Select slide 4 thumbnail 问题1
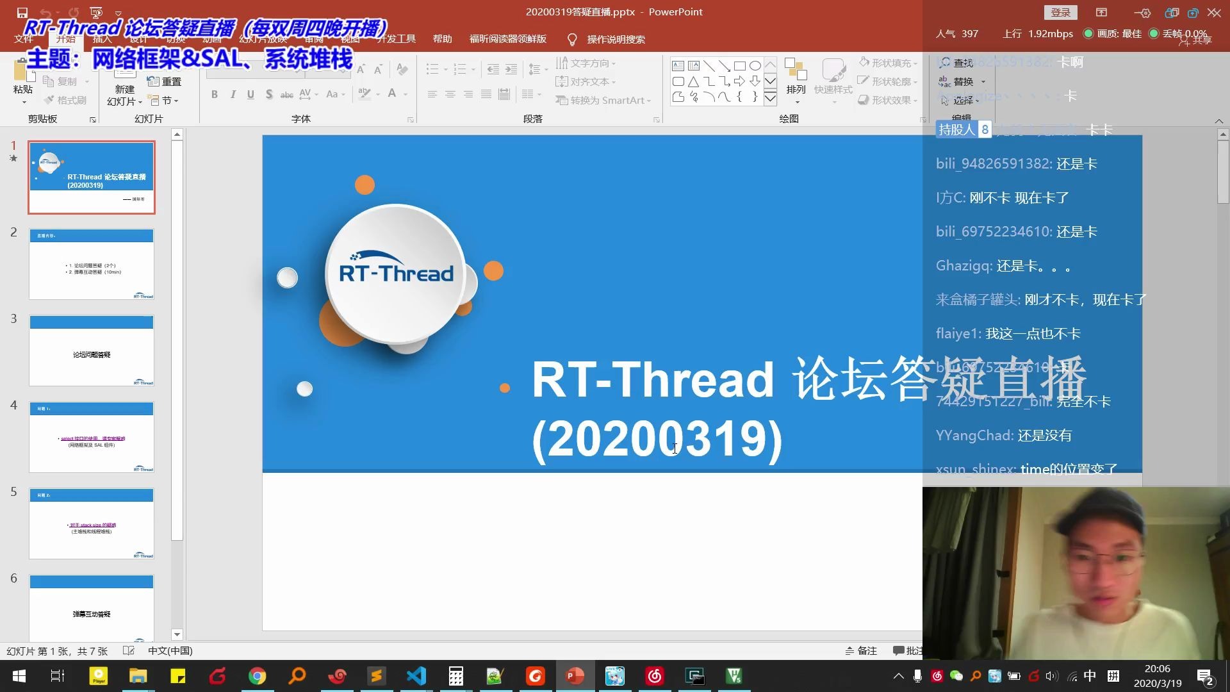This screenshot has width=1230, height=692. (x=92, y=437)
